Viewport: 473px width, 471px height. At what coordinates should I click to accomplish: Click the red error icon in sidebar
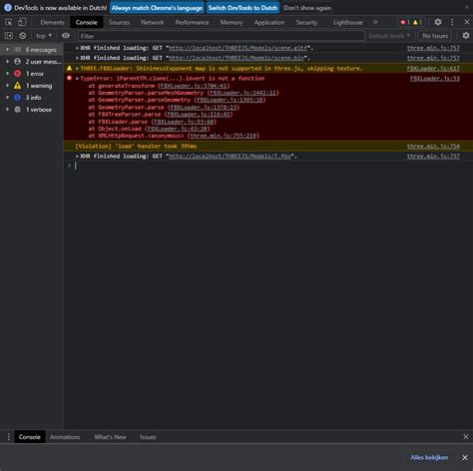18,74
